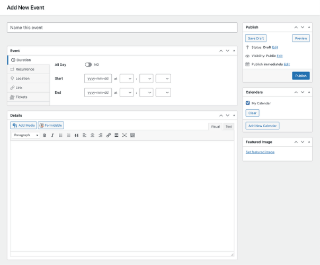Insert Read More tag
Screen dimensions: 320x265
117,135
